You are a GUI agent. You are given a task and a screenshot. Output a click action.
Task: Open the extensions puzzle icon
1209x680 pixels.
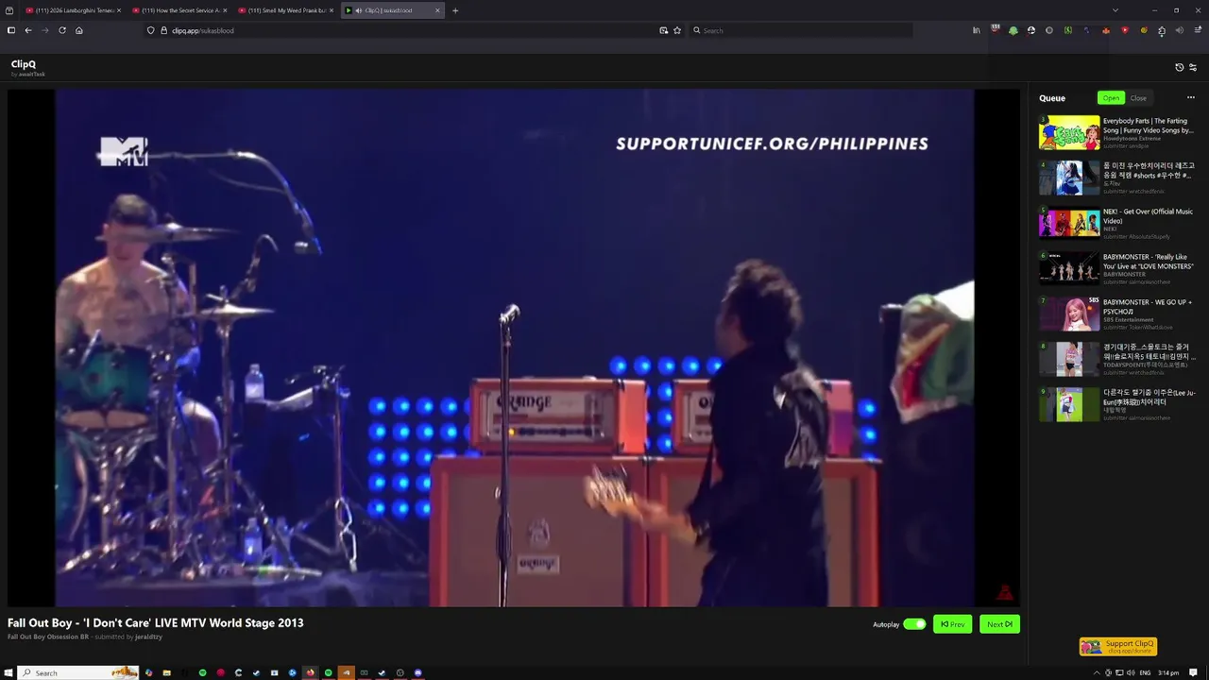[x=1162, y=30]
